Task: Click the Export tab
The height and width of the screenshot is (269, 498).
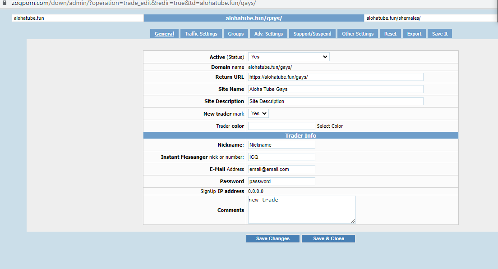Action: coord(414,34)
